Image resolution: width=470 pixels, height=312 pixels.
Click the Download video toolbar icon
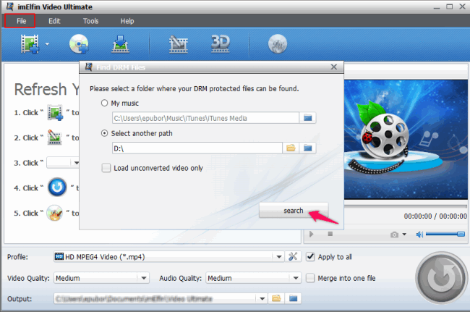coord(121,44)
